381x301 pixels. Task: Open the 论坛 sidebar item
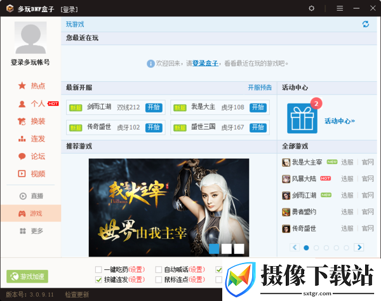pos(31,156)
